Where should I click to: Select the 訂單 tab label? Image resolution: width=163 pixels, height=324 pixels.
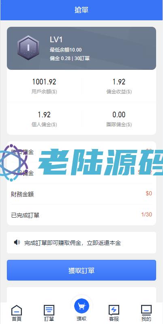pyautogui.click(x=49, y=319)
